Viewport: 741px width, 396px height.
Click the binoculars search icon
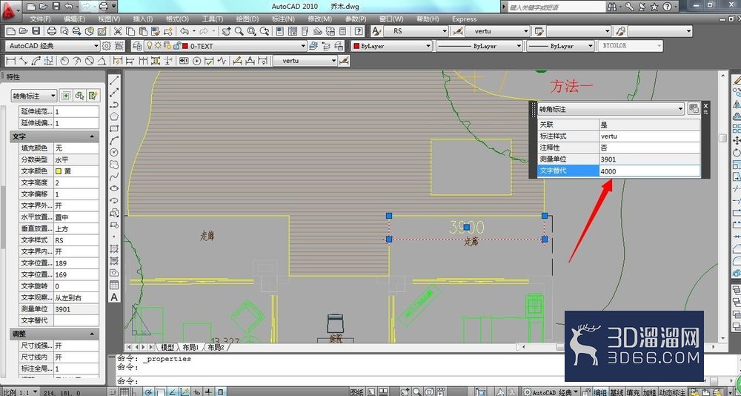pyautogui.click(x=613, y=7)
